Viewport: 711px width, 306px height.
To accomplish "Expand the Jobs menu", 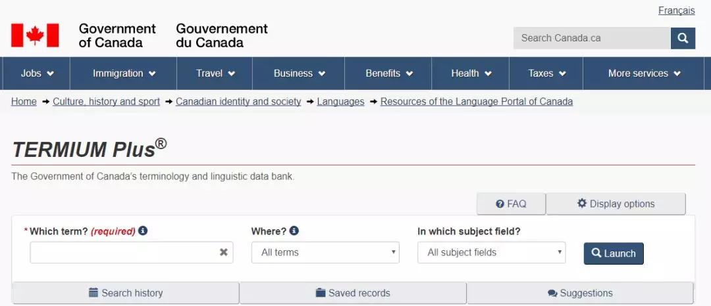I will [x=37, y=74].
